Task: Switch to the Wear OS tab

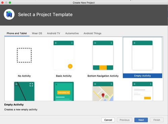Action: click(37, 33)
